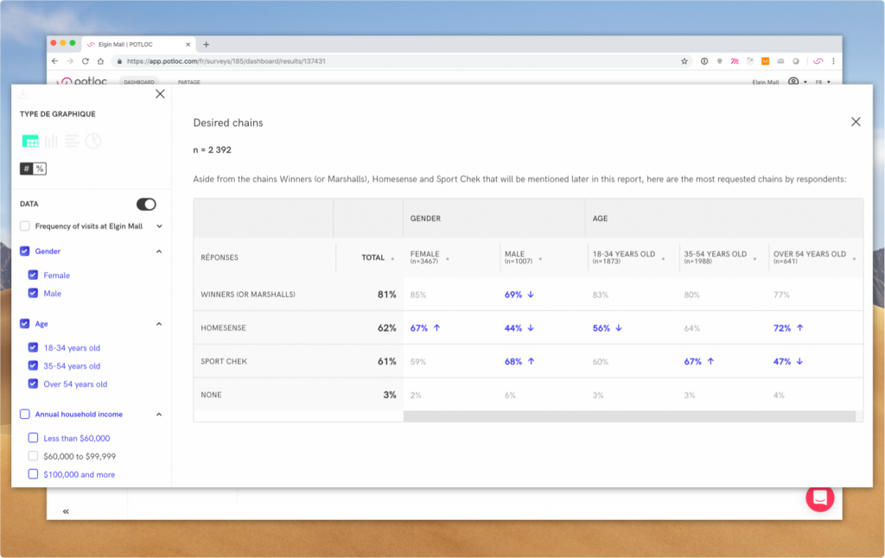Select the vertical bar chart type icon
885x558 pixels.
[51, 141]
